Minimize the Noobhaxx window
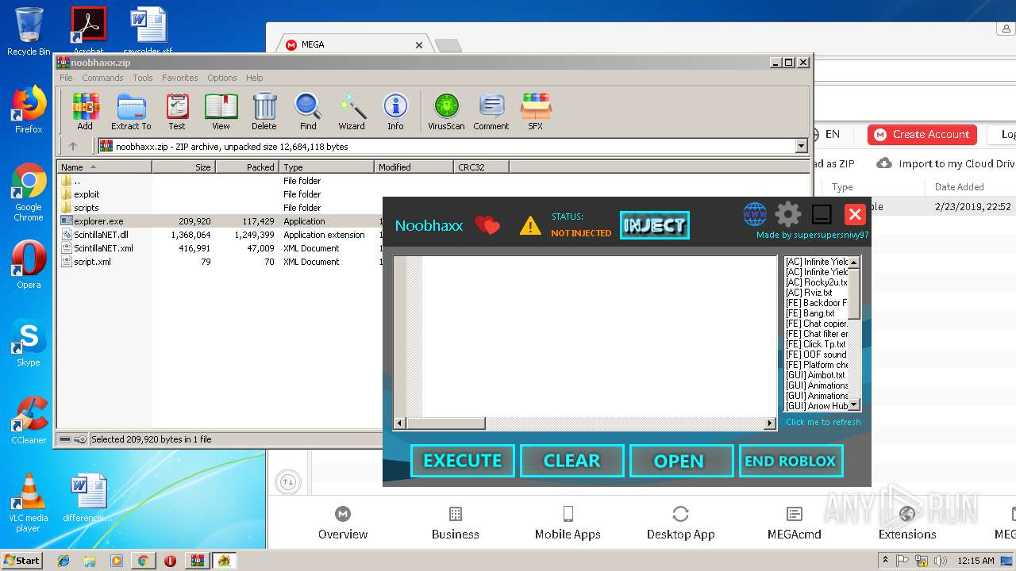This screenshot has height=571, width=1016. click(822, 214)
